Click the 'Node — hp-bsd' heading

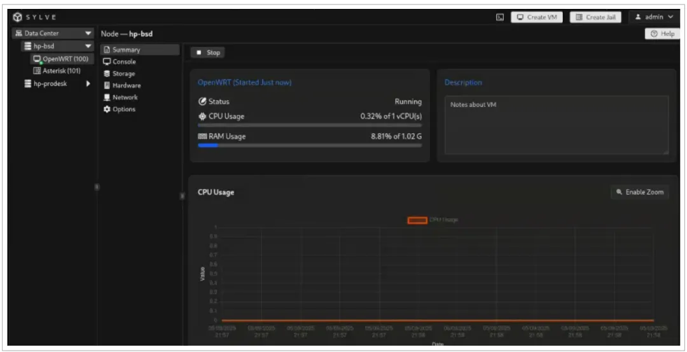tap(127, 34)
